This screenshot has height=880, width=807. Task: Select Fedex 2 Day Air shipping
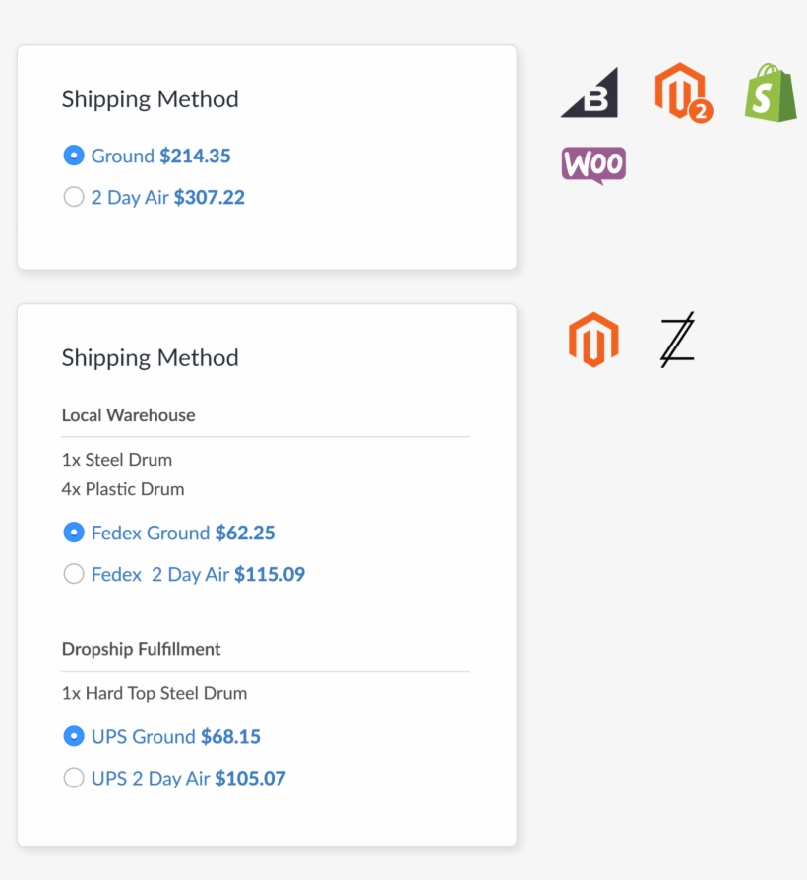coord(74,574)
